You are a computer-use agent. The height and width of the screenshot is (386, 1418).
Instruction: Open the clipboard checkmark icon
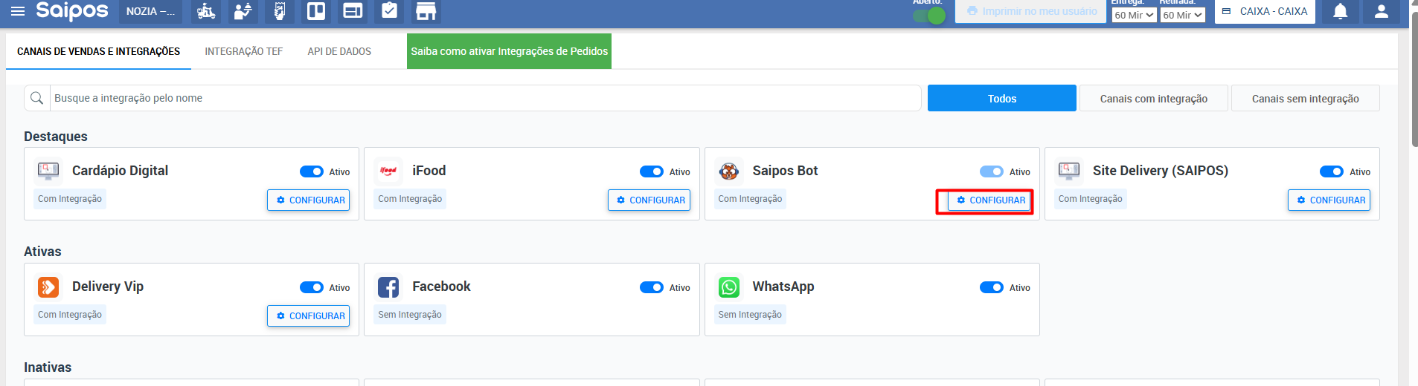click(389, 11)
